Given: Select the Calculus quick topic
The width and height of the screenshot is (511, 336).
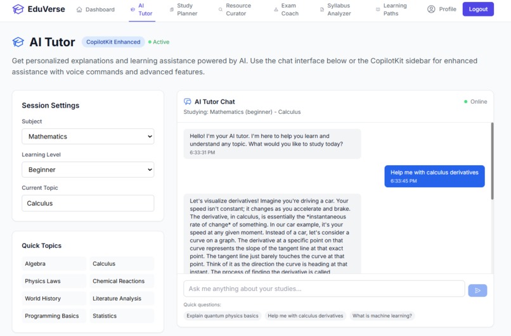Looking at the screenshot, I should [x=122, y=263].
